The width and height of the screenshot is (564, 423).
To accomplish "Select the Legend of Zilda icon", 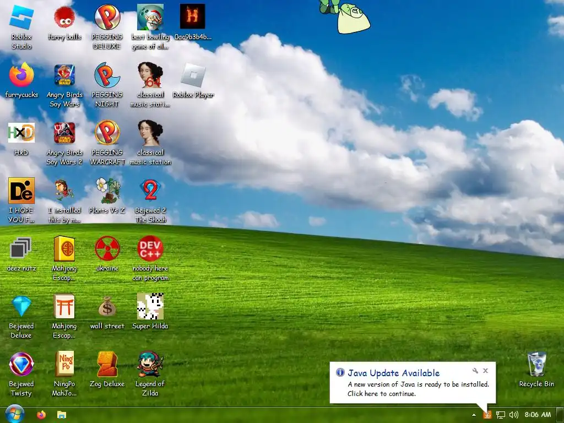I will pyautogui.click(x=150, y=374).
